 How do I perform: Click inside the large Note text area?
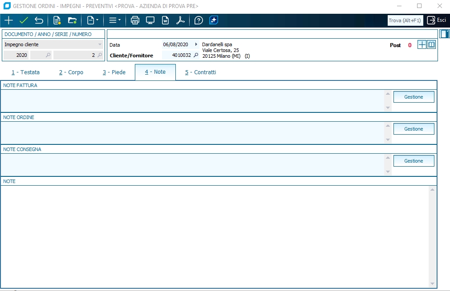click(215, 237)
